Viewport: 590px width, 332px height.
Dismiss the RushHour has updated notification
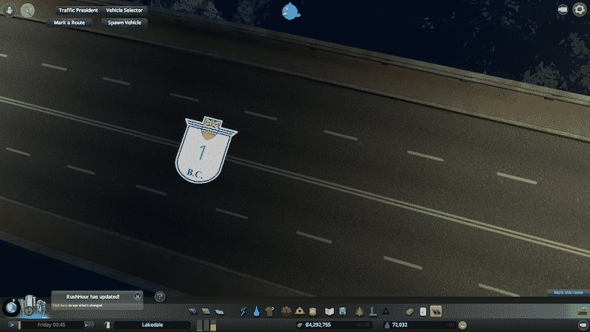[x=137, y=296]
